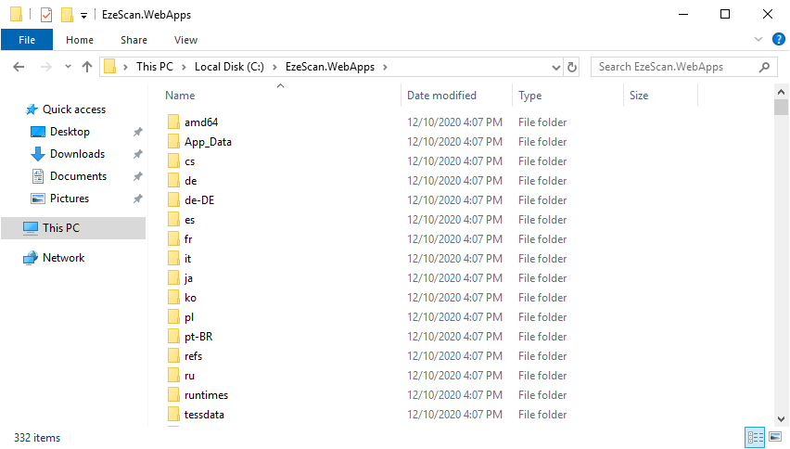
Task: Expand the ribbon using the chevron
Action: point(759,40)
